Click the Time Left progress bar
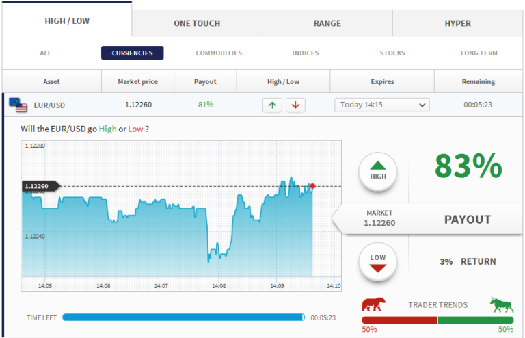This screenshot has width=525, height=338. pos(183,317)
